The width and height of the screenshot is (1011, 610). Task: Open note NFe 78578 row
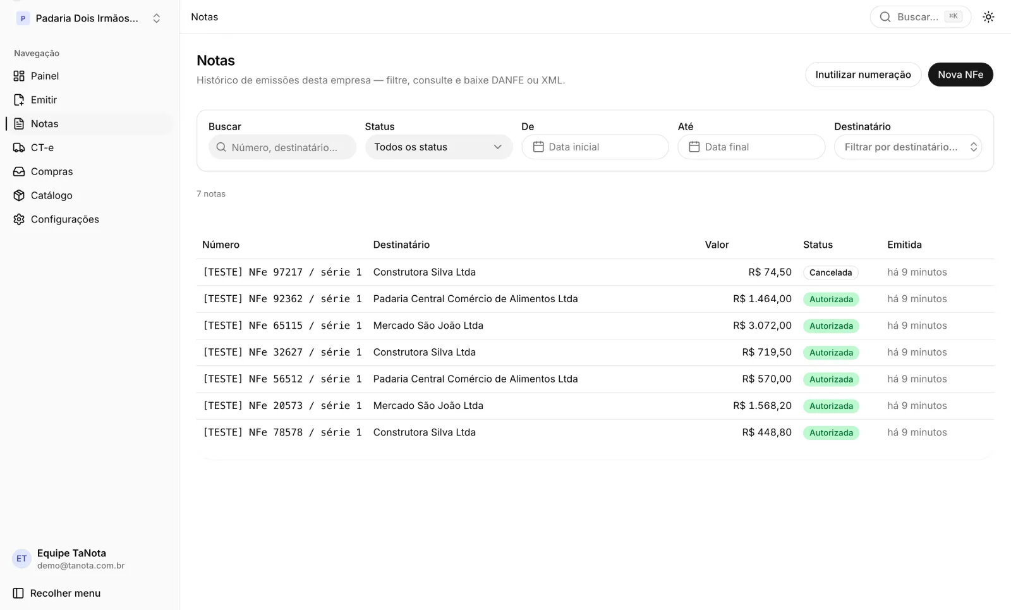point(595,432)
